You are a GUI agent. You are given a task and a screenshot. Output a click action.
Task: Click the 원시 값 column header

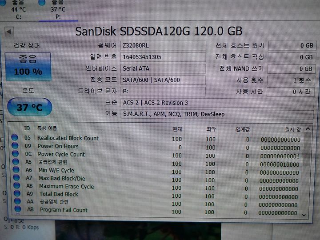click(293, 129)
